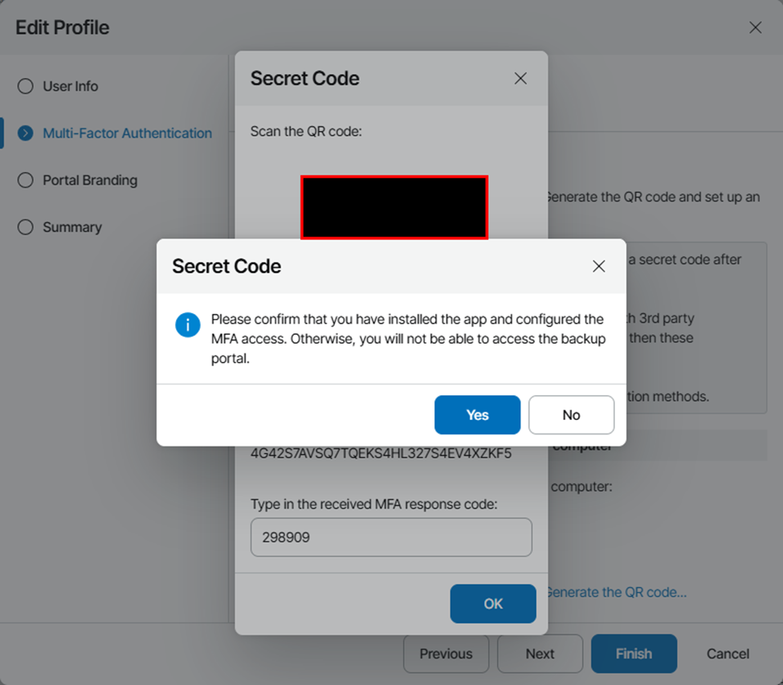Image resolution: width=783 pixels, height=685 pixels.
Task: Open the Portal Branding step label
Action: click(90, 180)
